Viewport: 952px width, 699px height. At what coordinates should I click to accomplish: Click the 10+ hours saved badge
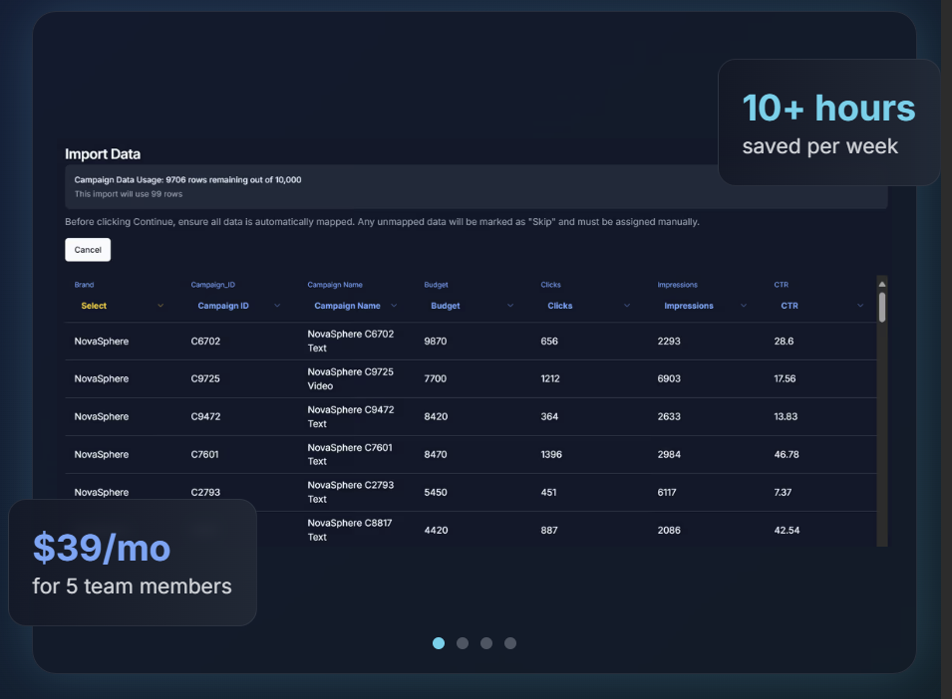828,122
